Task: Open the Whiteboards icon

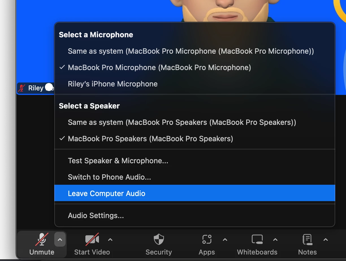Action: 257,240
